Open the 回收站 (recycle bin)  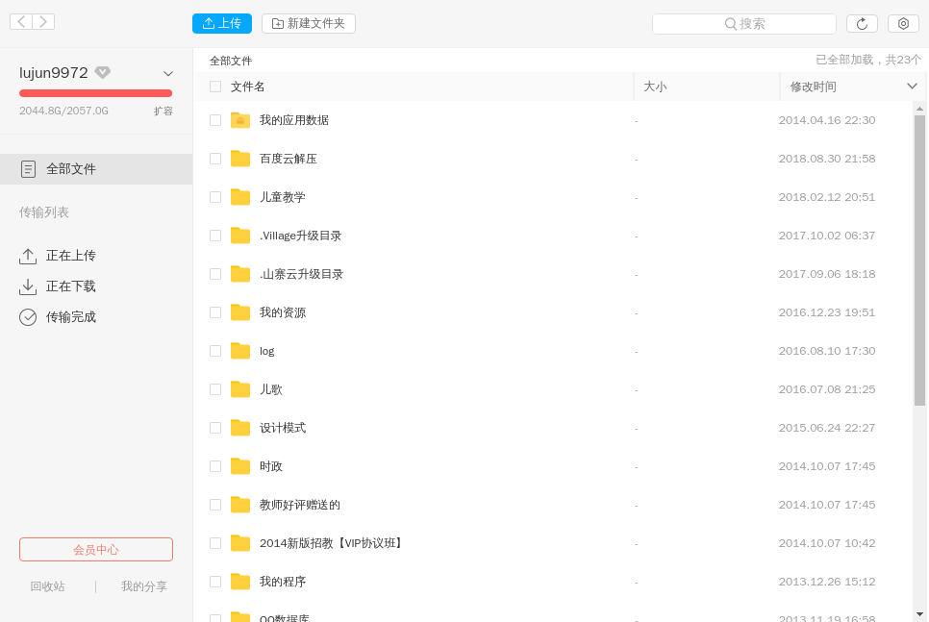click(47, 585)
